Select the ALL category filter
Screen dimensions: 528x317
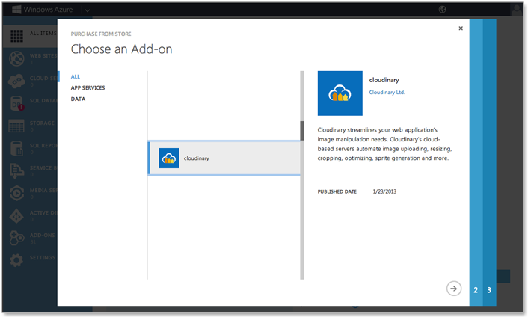click(x=76, y=77)
